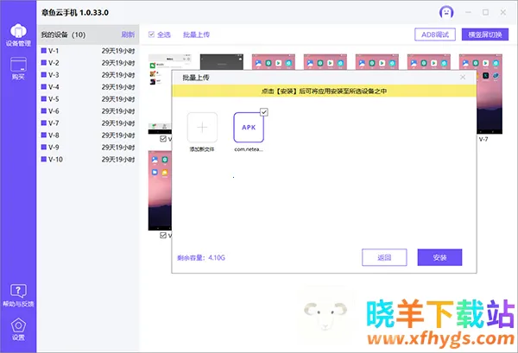Click the 刷新 refresh link

(x=128, y=35)
